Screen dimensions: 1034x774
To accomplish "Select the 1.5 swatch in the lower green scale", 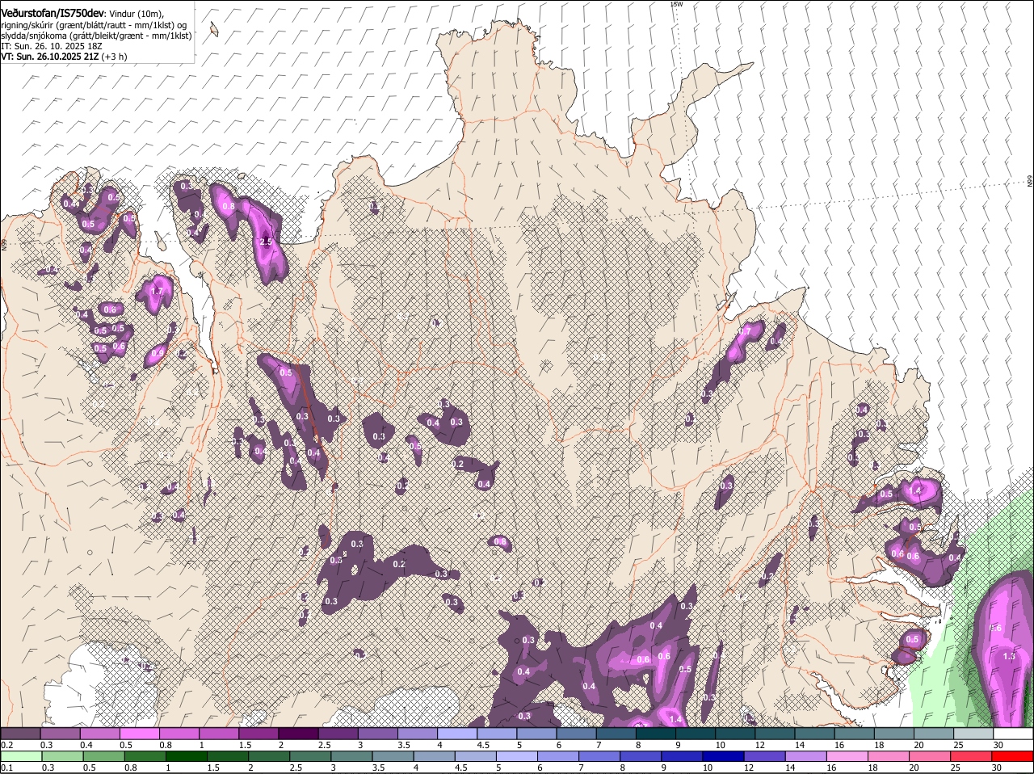I will 228,756.
